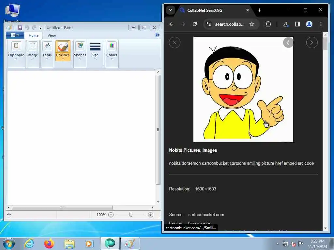Click the Clipboard paste icon in the ribbon
Image resolution: width=334 pixels, height=250 pixels.
[x=16, y=46]
